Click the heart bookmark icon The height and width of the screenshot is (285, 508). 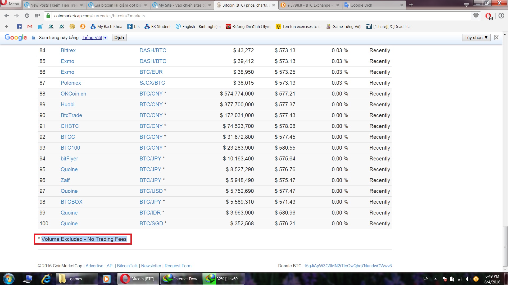[x=476, y=16]
